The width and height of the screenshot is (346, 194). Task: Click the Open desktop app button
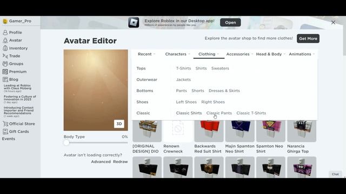(x=230, y=23)
